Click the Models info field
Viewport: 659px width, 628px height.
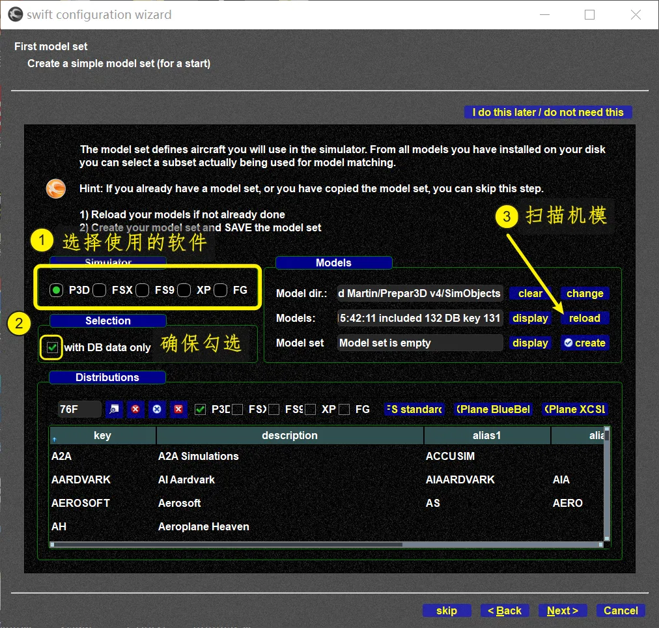[x=420, y=318]
